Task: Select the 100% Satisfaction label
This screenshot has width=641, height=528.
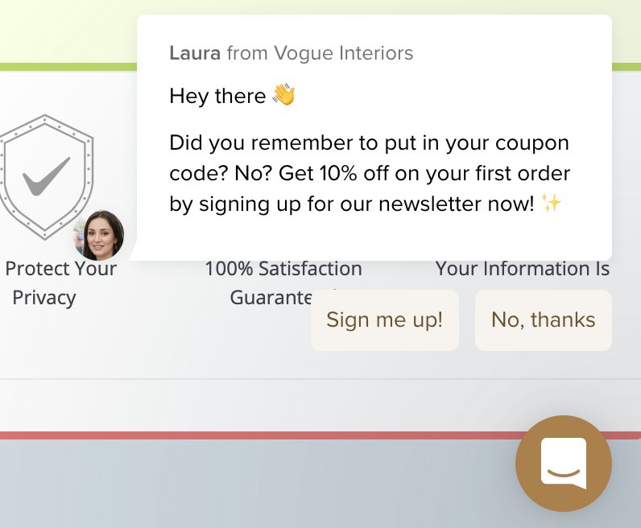Action: 283,269
